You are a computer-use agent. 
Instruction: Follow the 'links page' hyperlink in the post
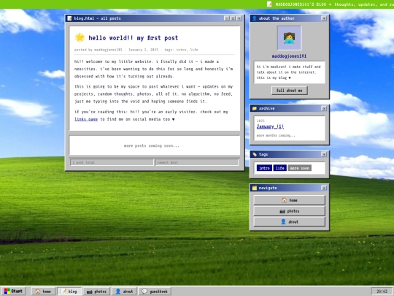point(86,119)
